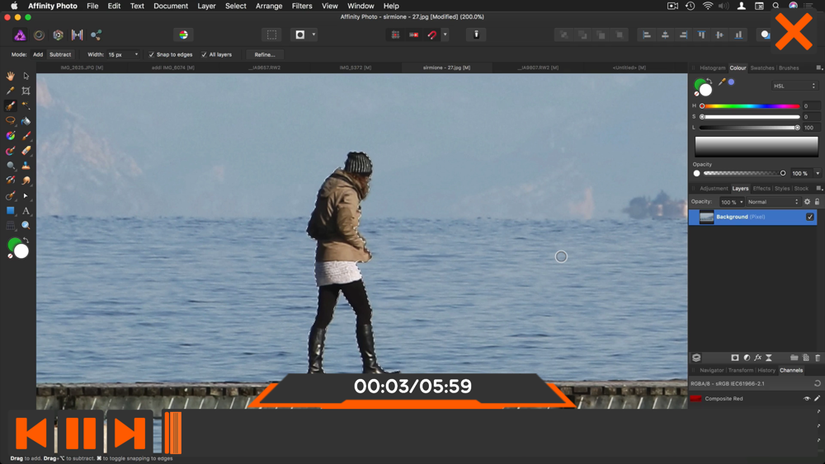Image resolution: width=825 pixels, height=464 pixels.
Task: Open the Filters menu
Action: pyautogui.click(x=302, y=6)
